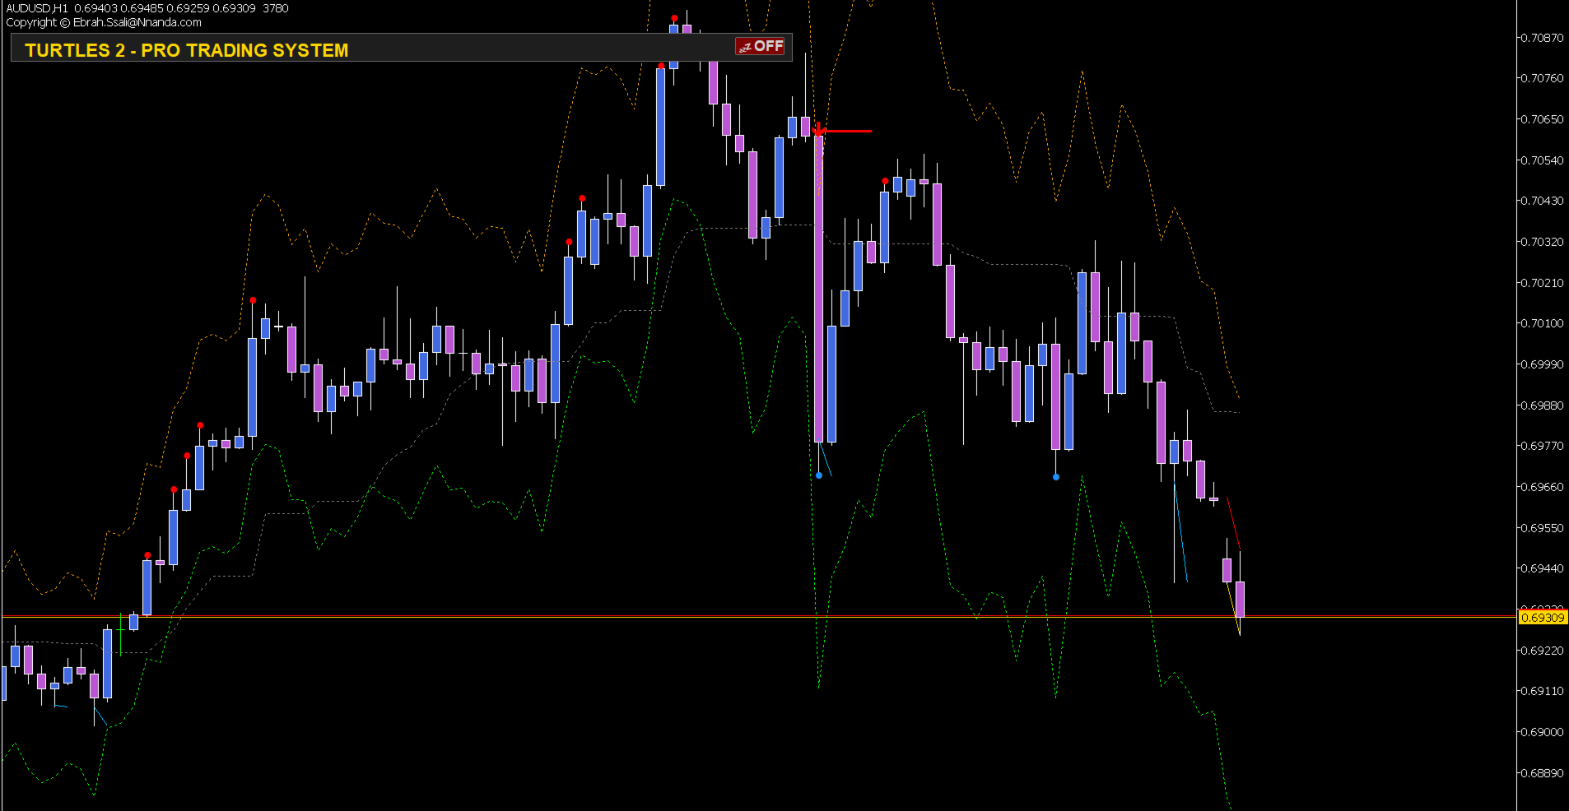Click the topmost red dot above the peak candle
Screen dimensions: 1569x811
point(674,18)
